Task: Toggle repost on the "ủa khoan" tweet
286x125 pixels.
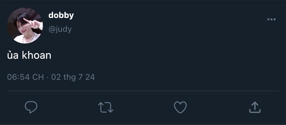Action: [x=106, y=107]
